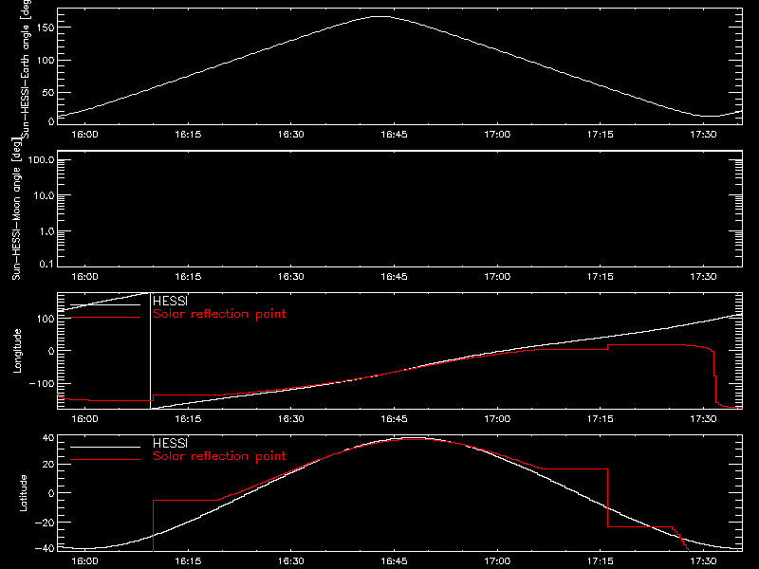Click the -20 tick in the Latitude plot
Image resolution: width=759 pixels, height=569 pixels.
tap(45, 523)
